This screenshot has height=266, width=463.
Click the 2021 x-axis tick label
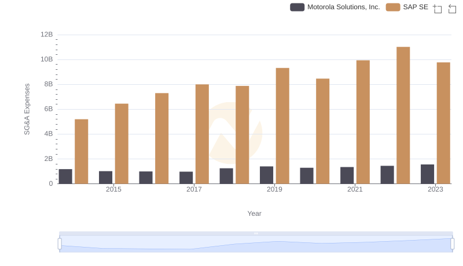355,189
